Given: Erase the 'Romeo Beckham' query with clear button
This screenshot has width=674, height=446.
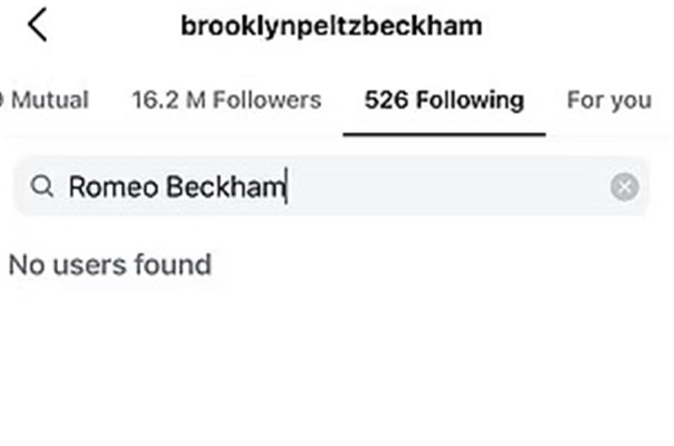Looking at the screenshot, I should [x=624, y=187].
